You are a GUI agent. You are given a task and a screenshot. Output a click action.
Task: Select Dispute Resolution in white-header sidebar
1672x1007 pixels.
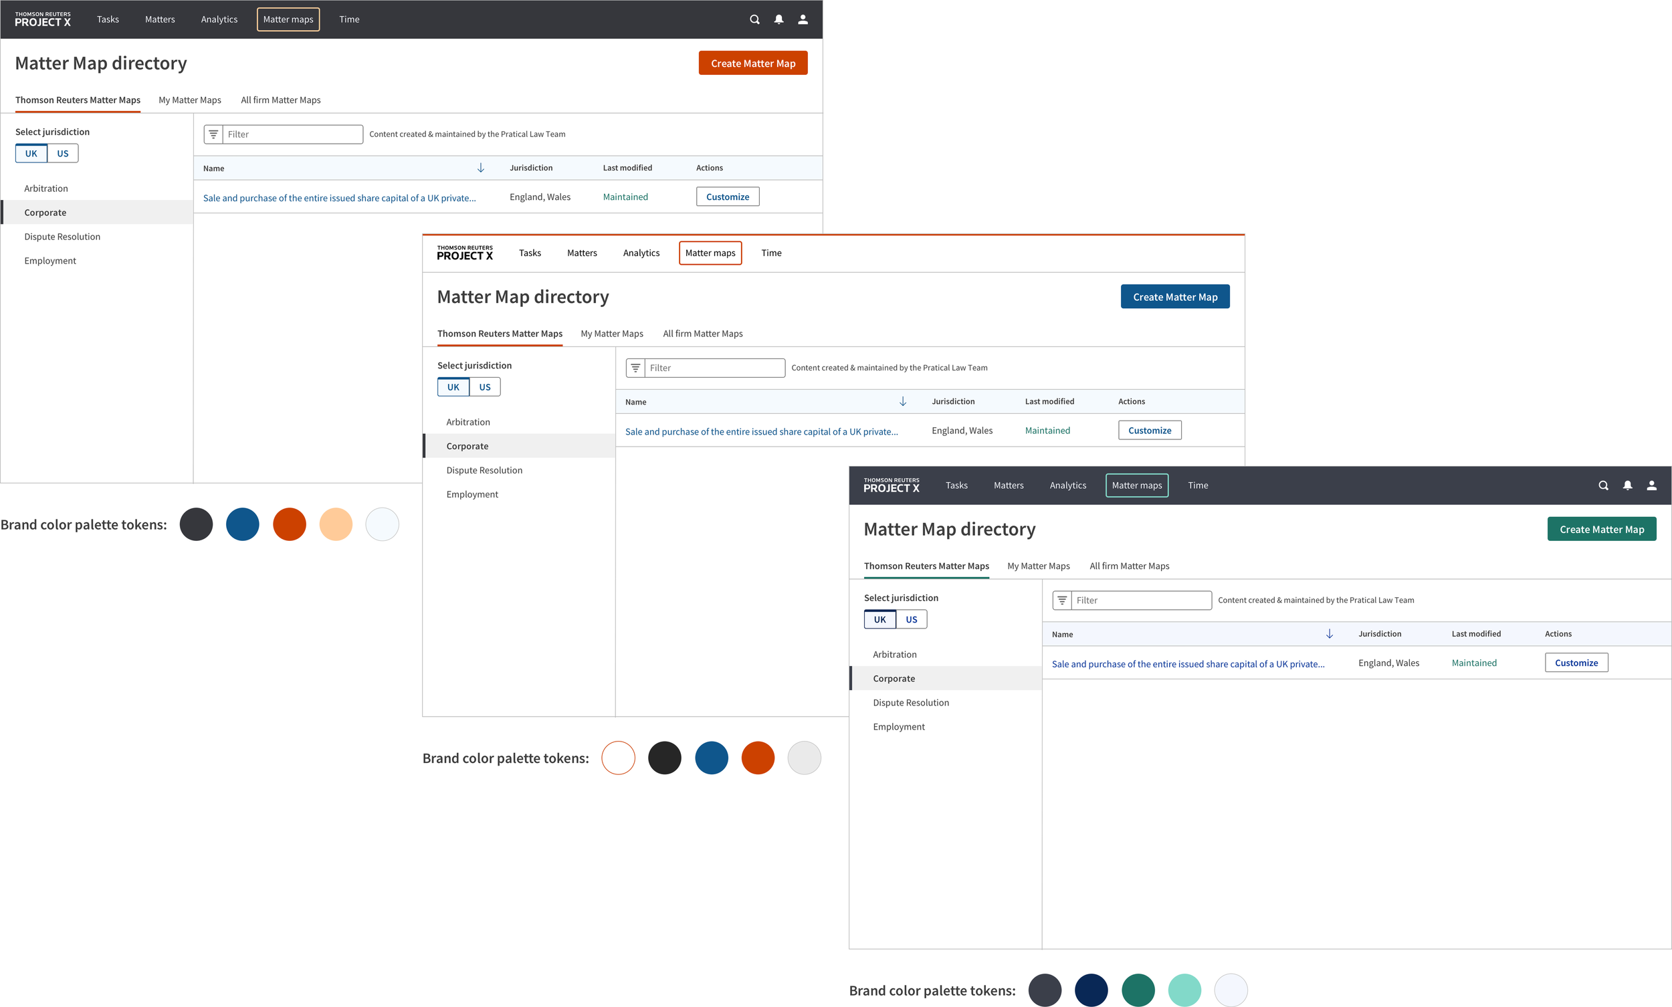[x=484, y=470]
